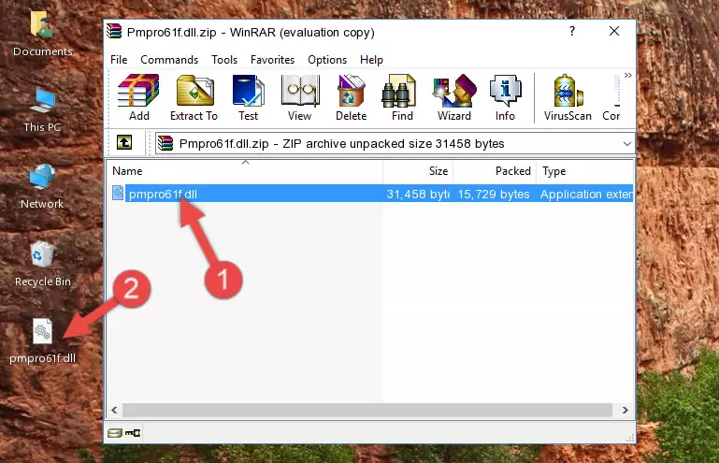Click the 15,729 bytes packed value
The image size is (719, 463).
pyautogui.click(x=494, y=195)
